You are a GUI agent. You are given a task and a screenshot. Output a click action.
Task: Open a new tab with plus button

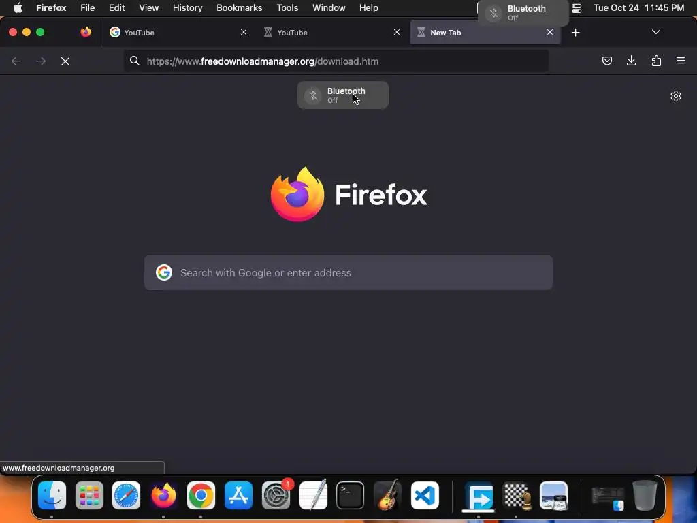pos(576,33)
